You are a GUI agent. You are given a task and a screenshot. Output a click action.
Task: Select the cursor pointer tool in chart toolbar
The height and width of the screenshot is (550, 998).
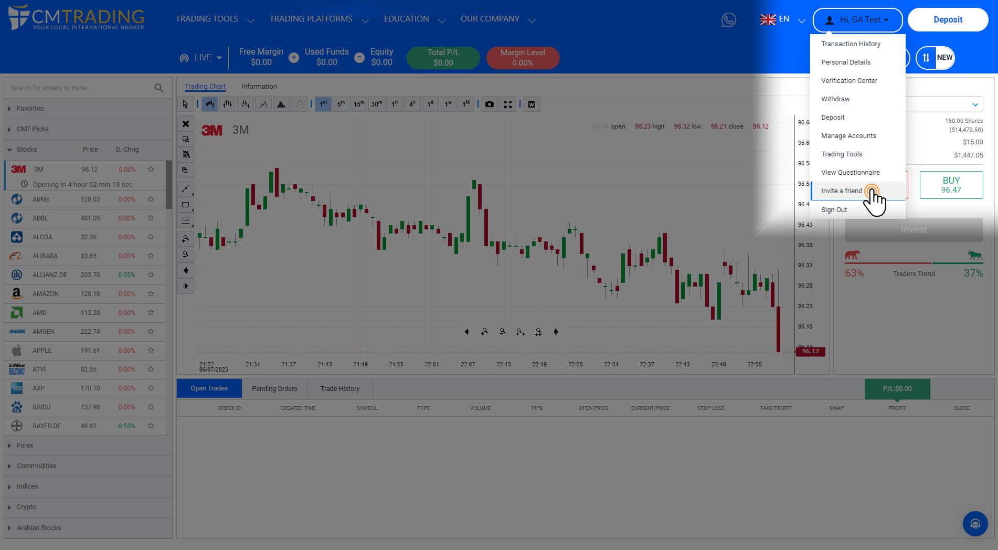185,104
